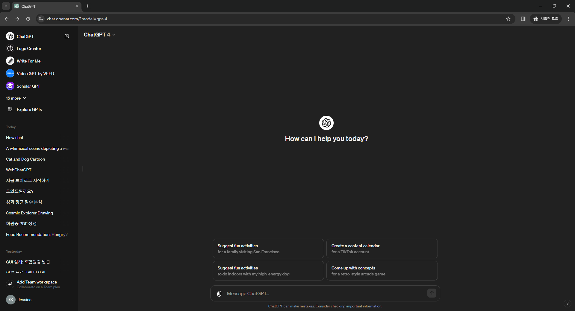Open the Logo Creator GPT icon
The width and height of the screenshot is (575, 311).
click(x=10, y=48)
